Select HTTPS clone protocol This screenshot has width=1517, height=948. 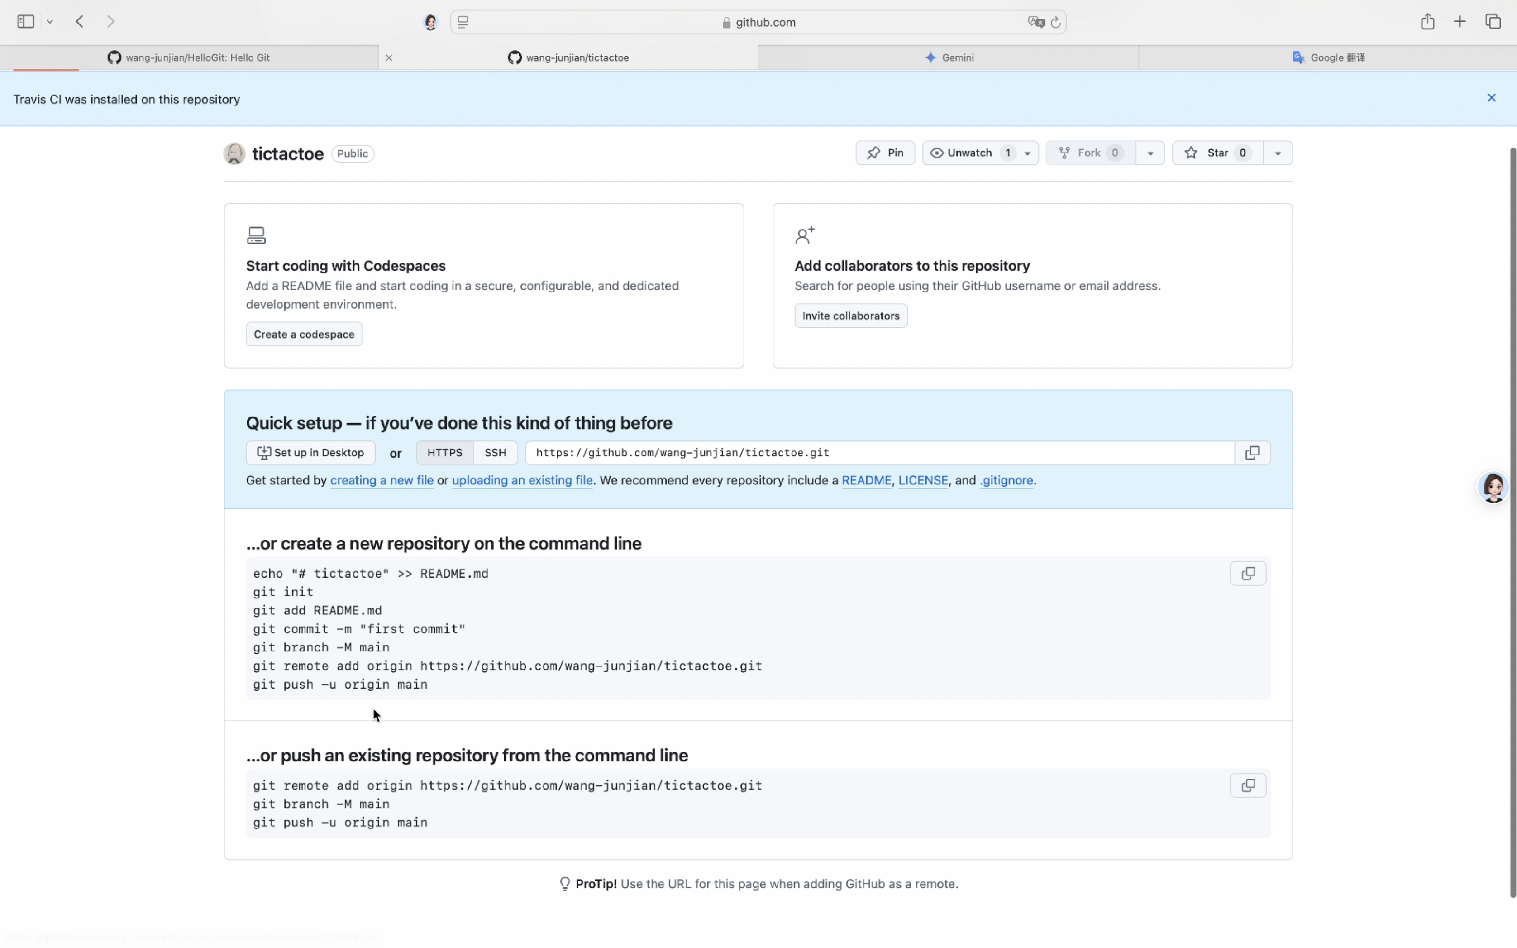(x=444, y=453)
